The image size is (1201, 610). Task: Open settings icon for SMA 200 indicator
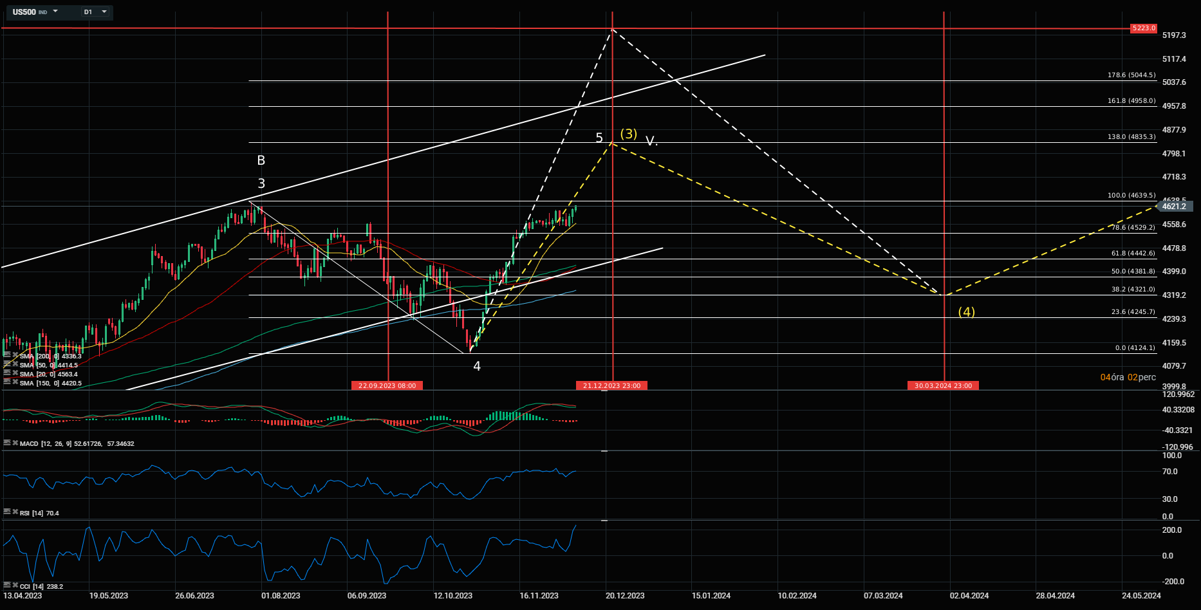point(7,355)
